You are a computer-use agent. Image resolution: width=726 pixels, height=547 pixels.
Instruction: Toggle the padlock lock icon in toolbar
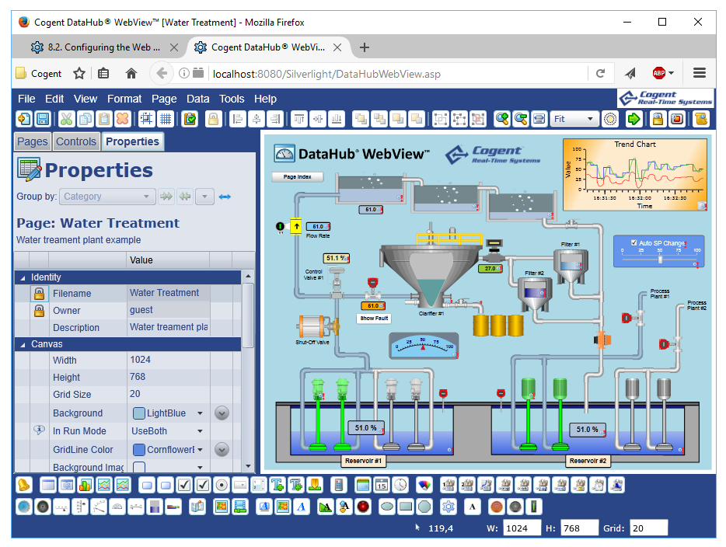coord(214,120)
